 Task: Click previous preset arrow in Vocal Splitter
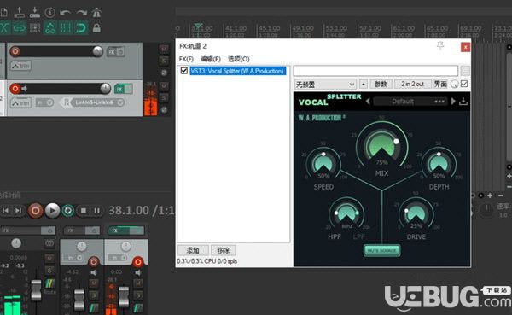(x=368, y=102)
